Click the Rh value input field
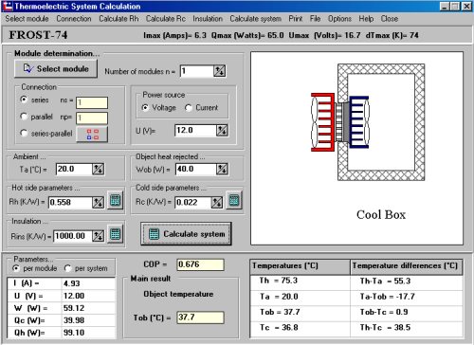Image resolution: width=474 pixels, height=345 pixels. (x=70, y=203)
